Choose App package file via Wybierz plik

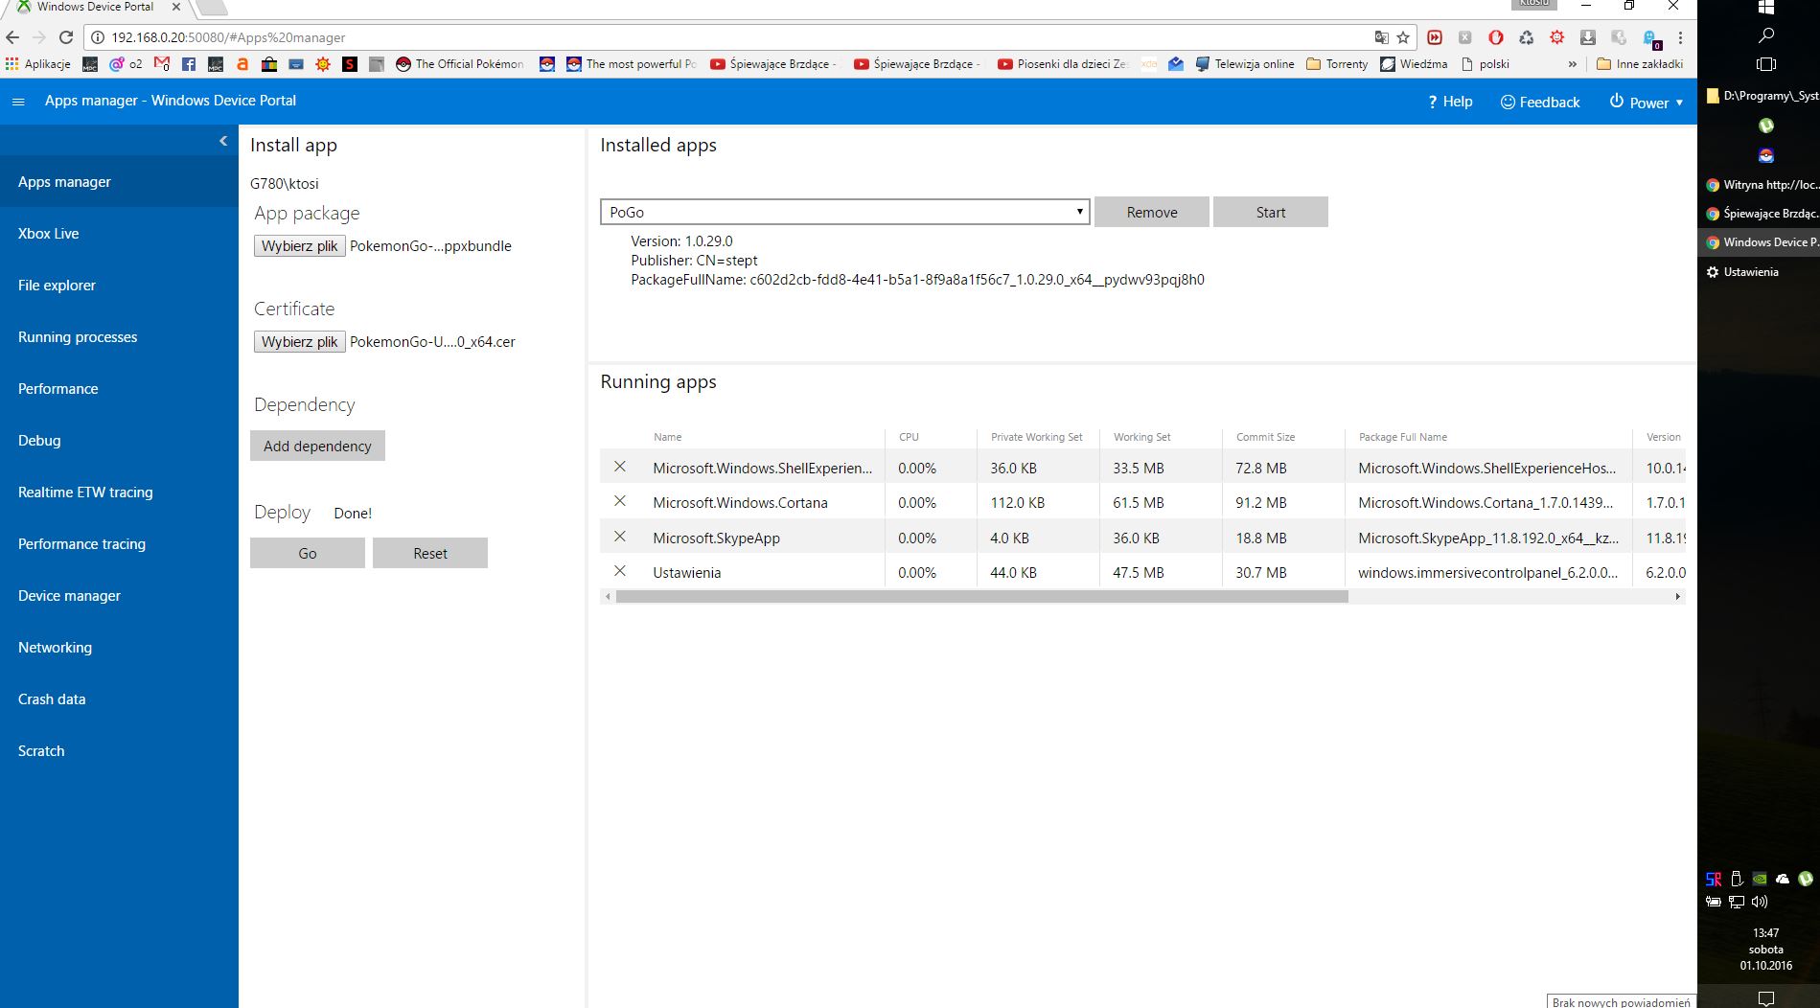coord(300,246)
